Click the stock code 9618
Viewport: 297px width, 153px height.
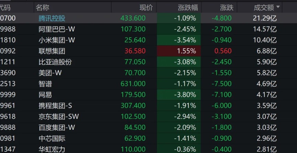click(8, 117)
